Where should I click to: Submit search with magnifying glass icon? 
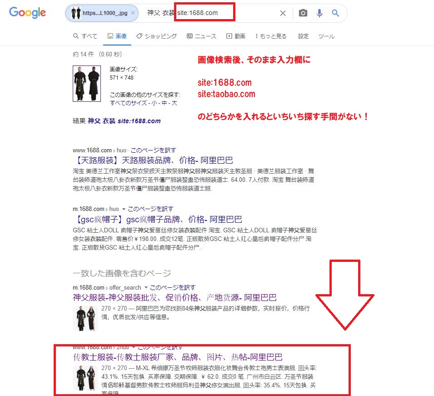click(x=335, y=13)
